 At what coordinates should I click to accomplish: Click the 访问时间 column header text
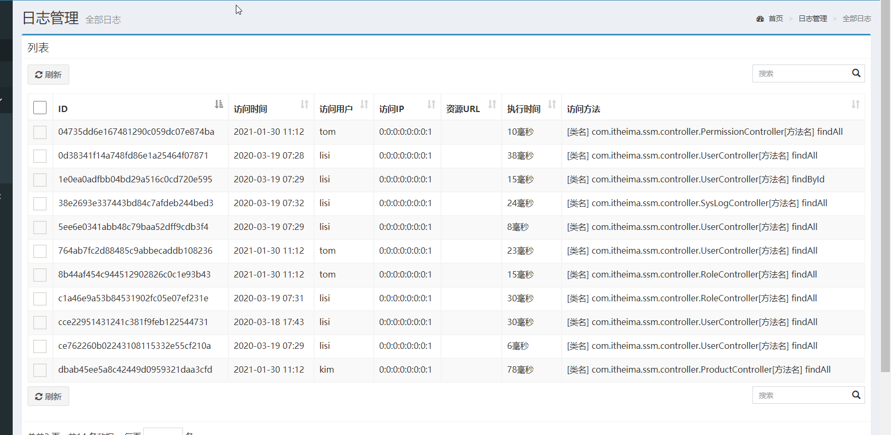pos(251,109)
